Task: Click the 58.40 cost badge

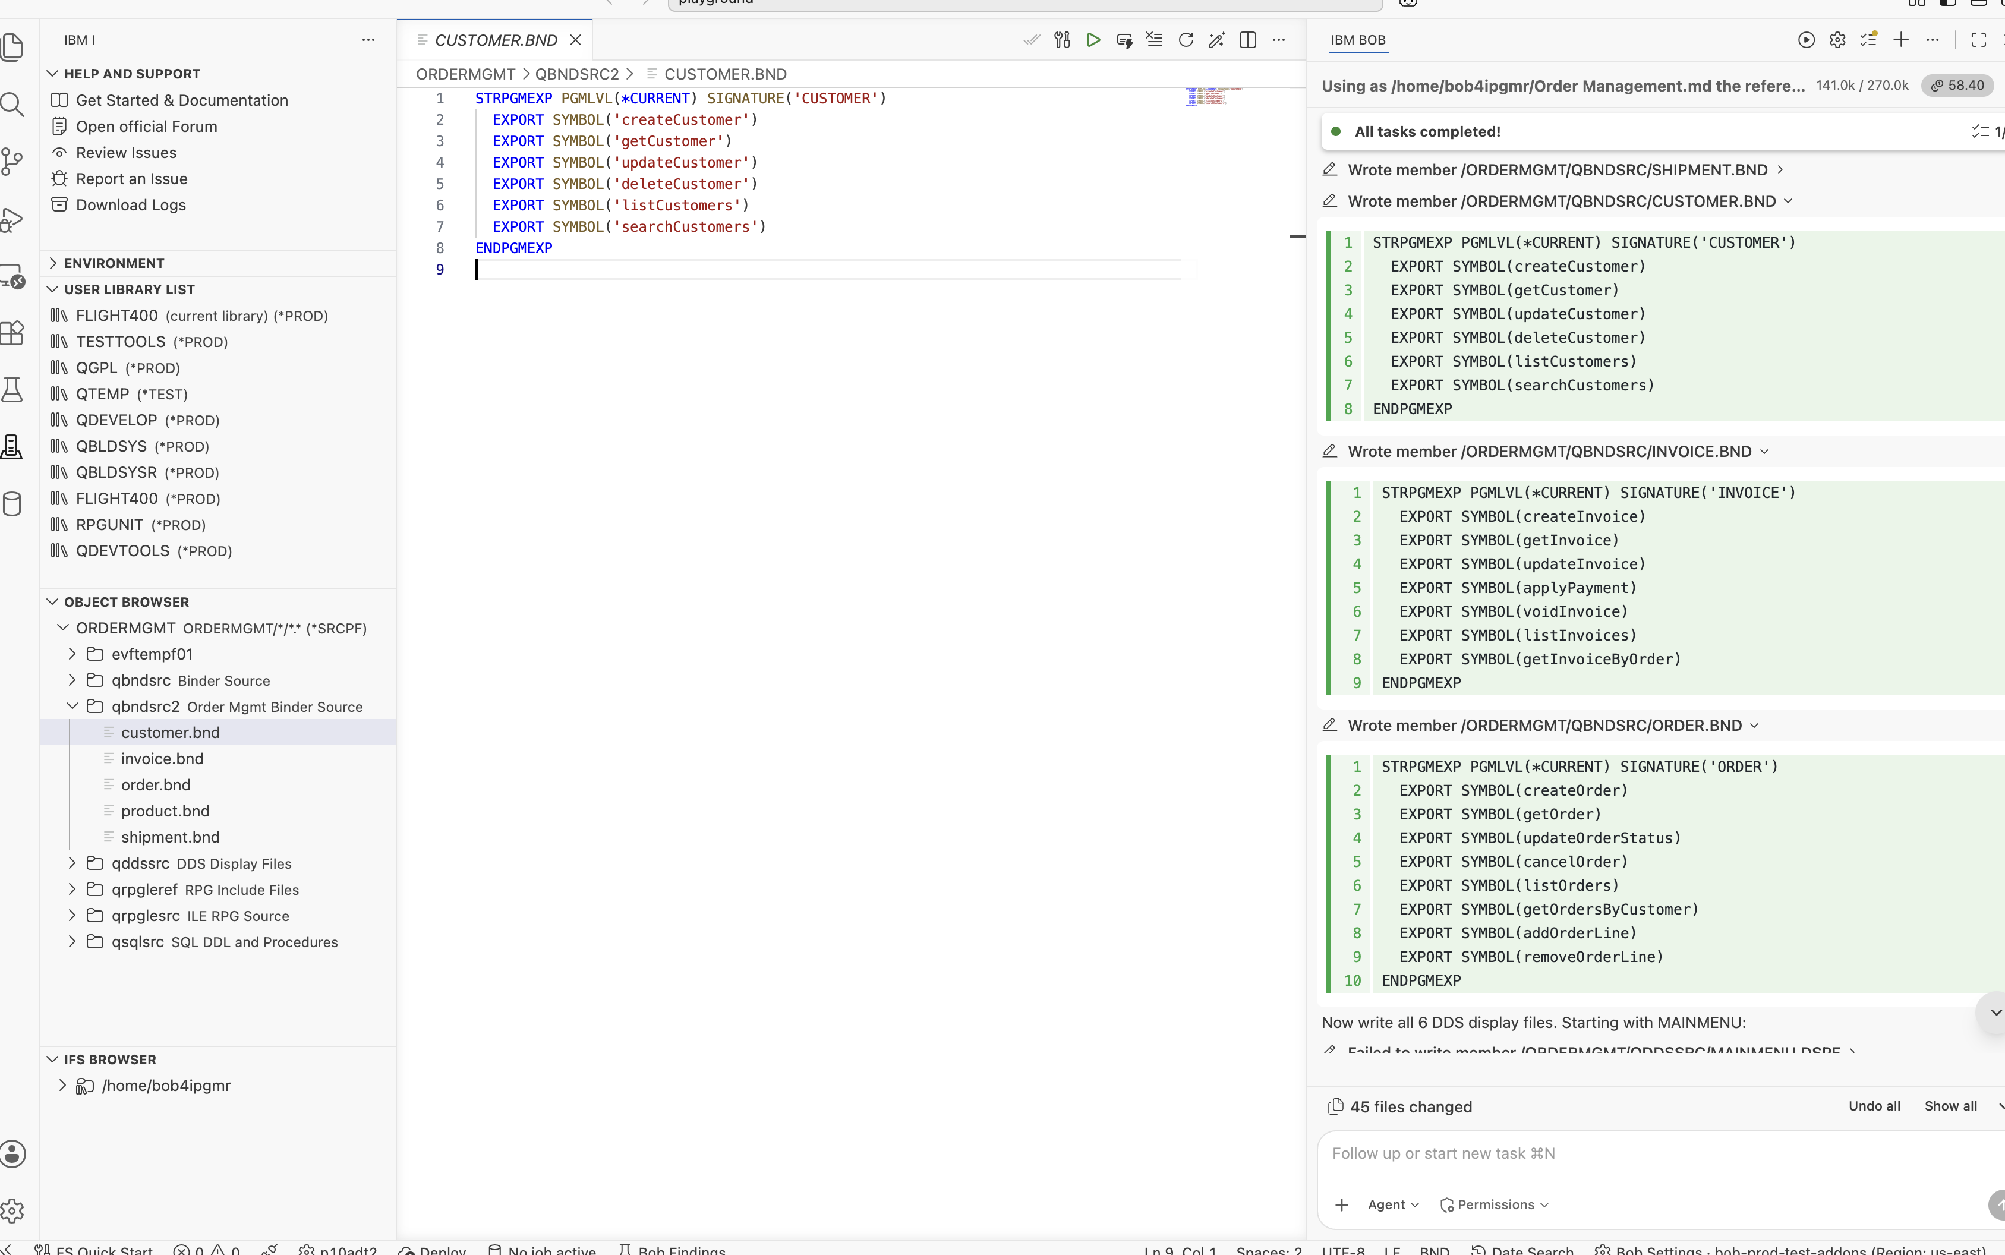Action: click(x=1957, y=86)
